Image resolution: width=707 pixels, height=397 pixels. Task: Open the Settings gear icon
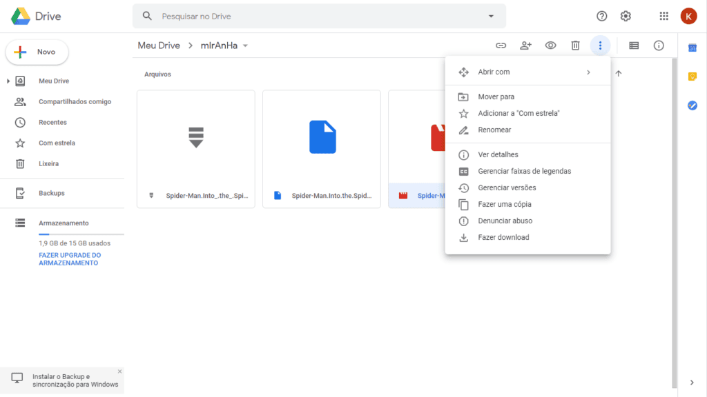click(626, 17)
